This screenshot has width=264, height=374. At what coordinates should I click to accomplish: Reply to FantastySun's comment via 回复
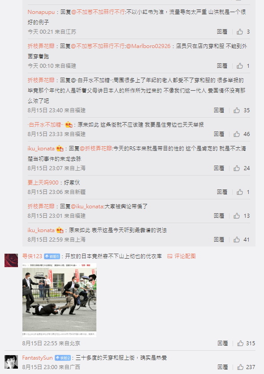click(223, 367)
